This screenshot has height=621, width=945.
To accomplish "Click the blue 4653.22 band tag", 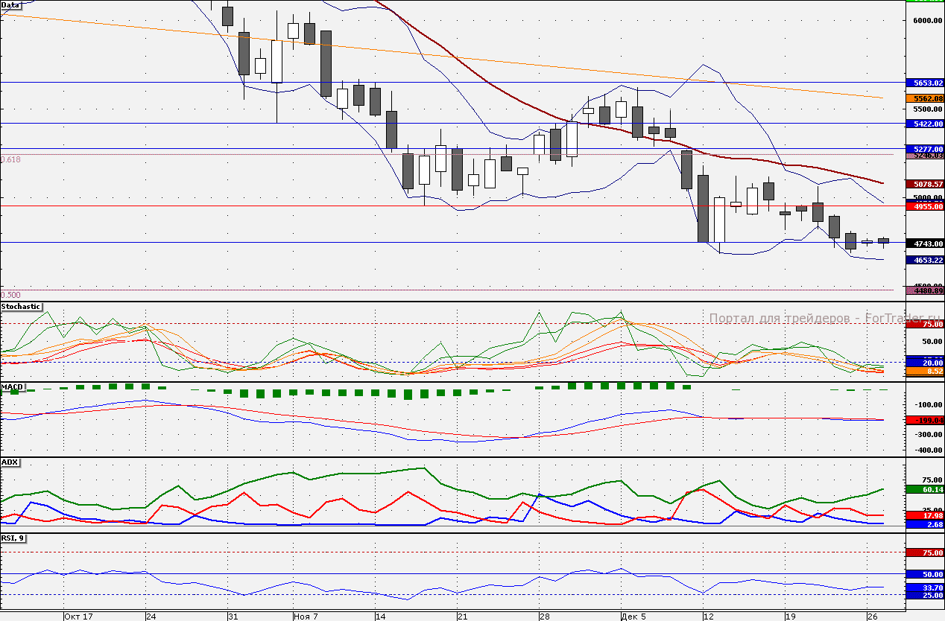I will pyautogui.click(x=925, y=260).
